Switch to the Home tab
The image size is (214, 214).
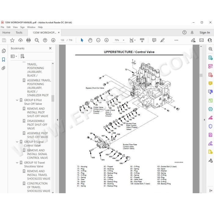click(x=6, y=32)
